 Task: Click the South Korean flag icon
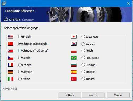pos(74,44)
